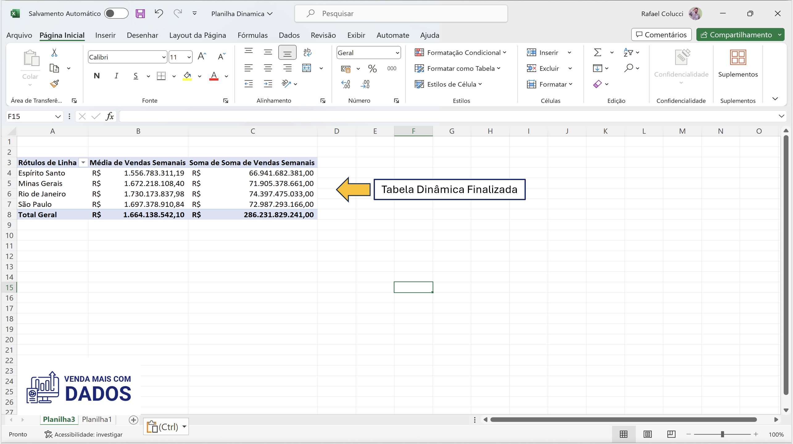Click the percent style icon
793x444 pixels.
[x=372, y=68]
